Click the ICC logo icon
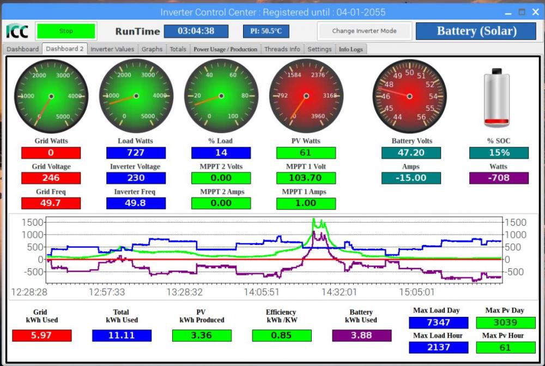545x366 pixels. (17, 31)
